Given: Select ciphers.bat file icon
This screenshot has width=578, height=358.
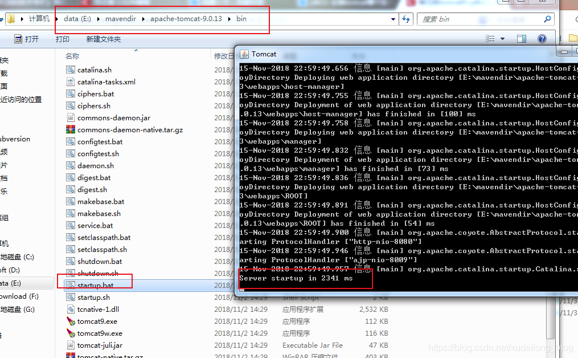Looking at the screenshot, I should coord(71,93).
